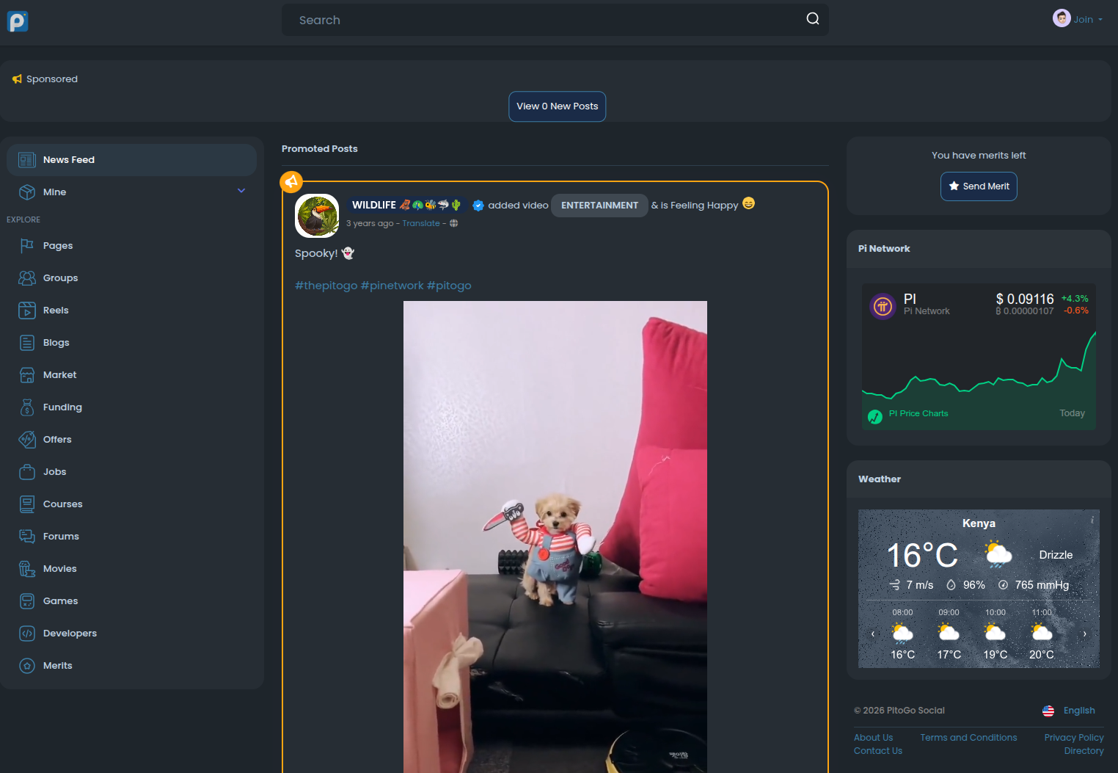
Task: Open Funding in sidebar
Action: tap(132, 407)
